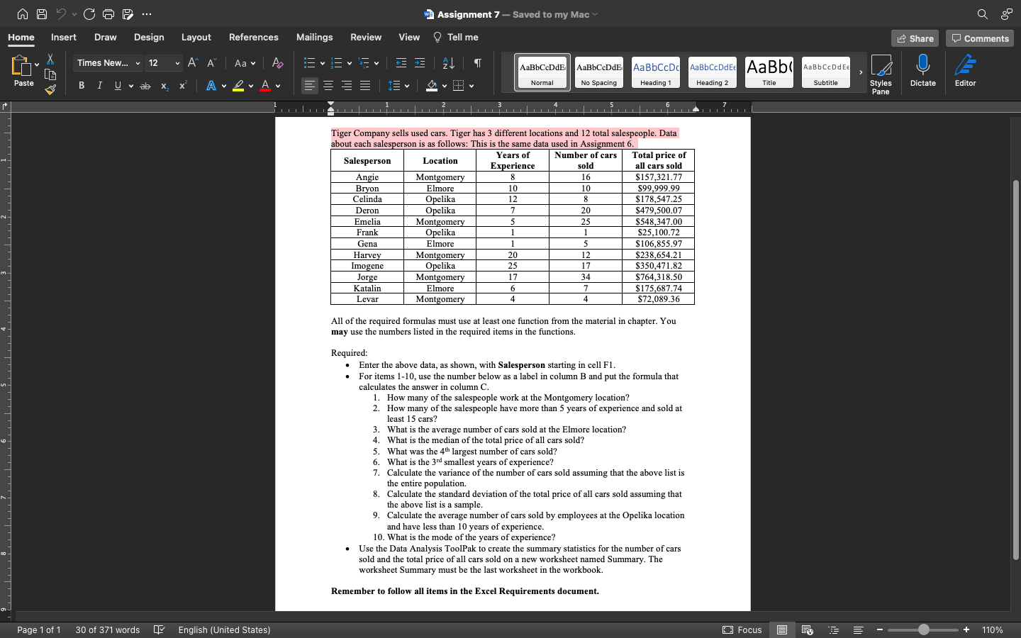Toggle paragraph marks display

coord(478,63)
